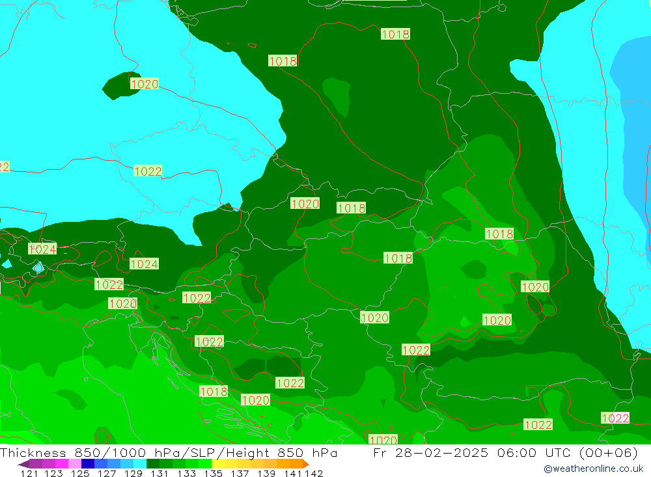Click the topmost 1018 isobar label on the map
This screenshot has width=651, height=477.
pos(395,34)
